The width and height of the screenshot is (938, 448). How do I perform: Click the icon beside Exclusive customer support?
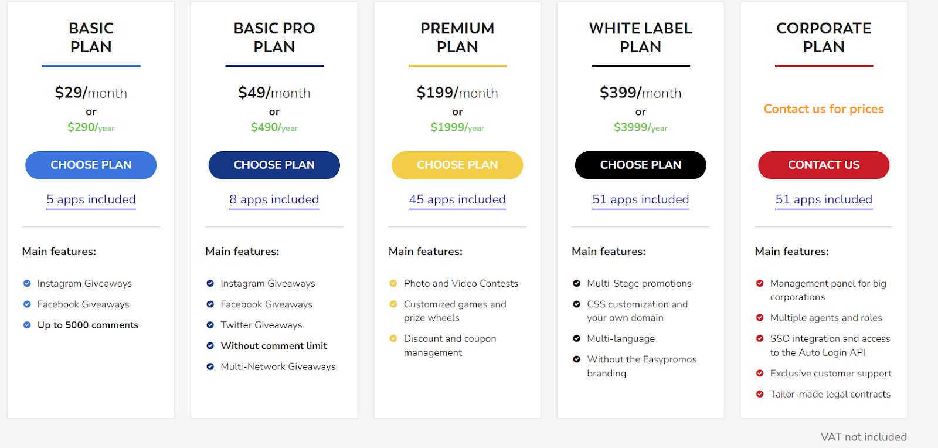point(759,374)
